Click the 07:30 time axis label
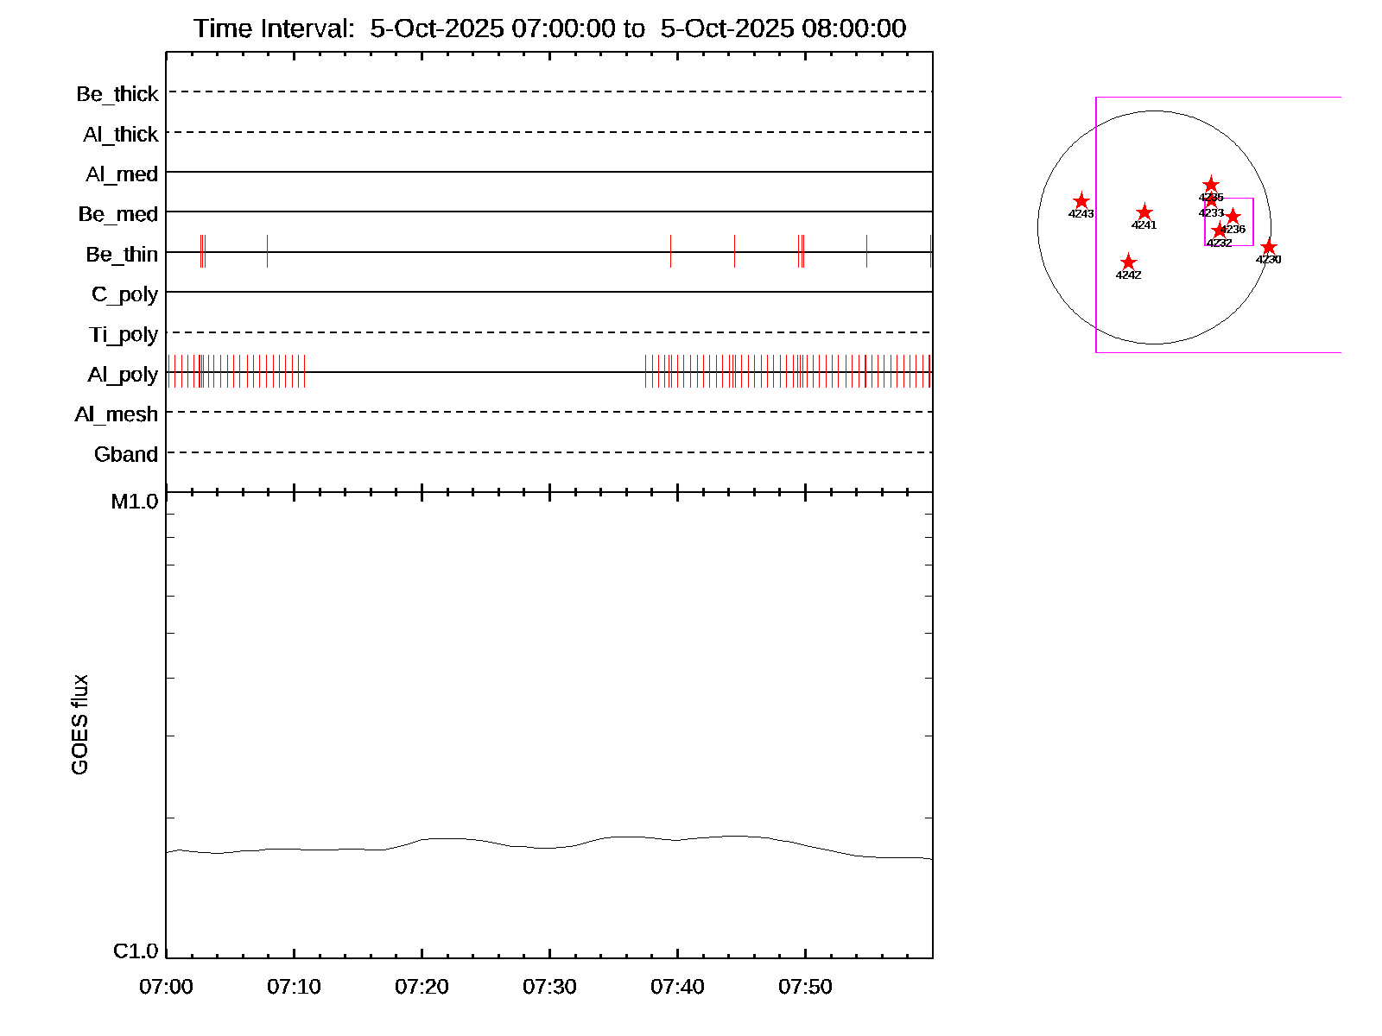 click(x=549, y=987)
